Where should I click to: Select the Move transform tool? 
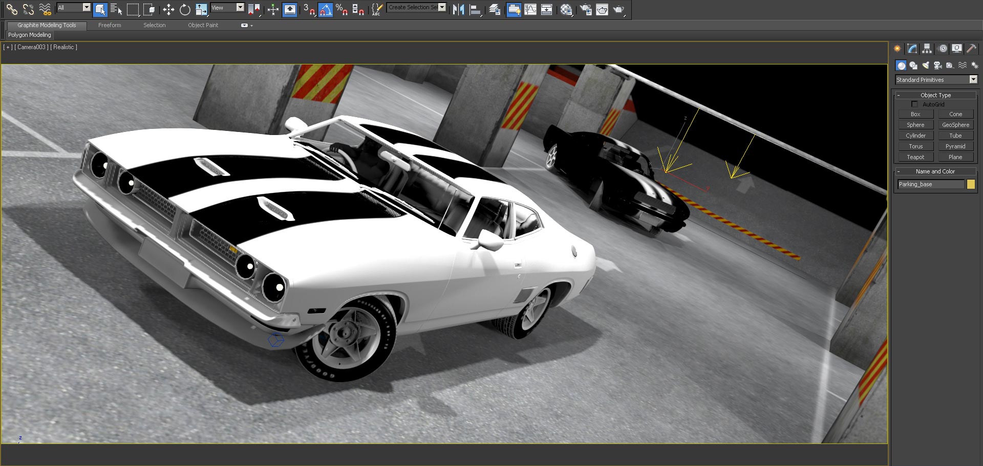168,9
